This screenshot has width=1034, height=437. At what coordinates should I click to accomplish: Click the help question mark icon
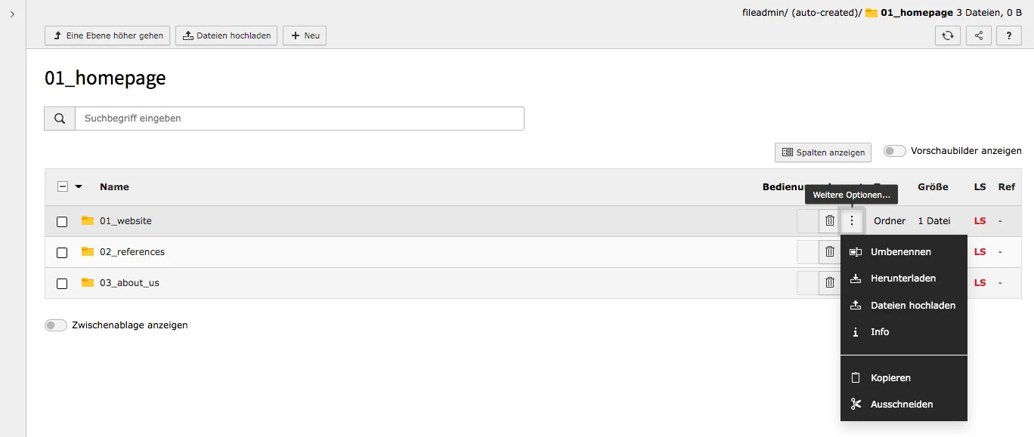point(1008,35)
